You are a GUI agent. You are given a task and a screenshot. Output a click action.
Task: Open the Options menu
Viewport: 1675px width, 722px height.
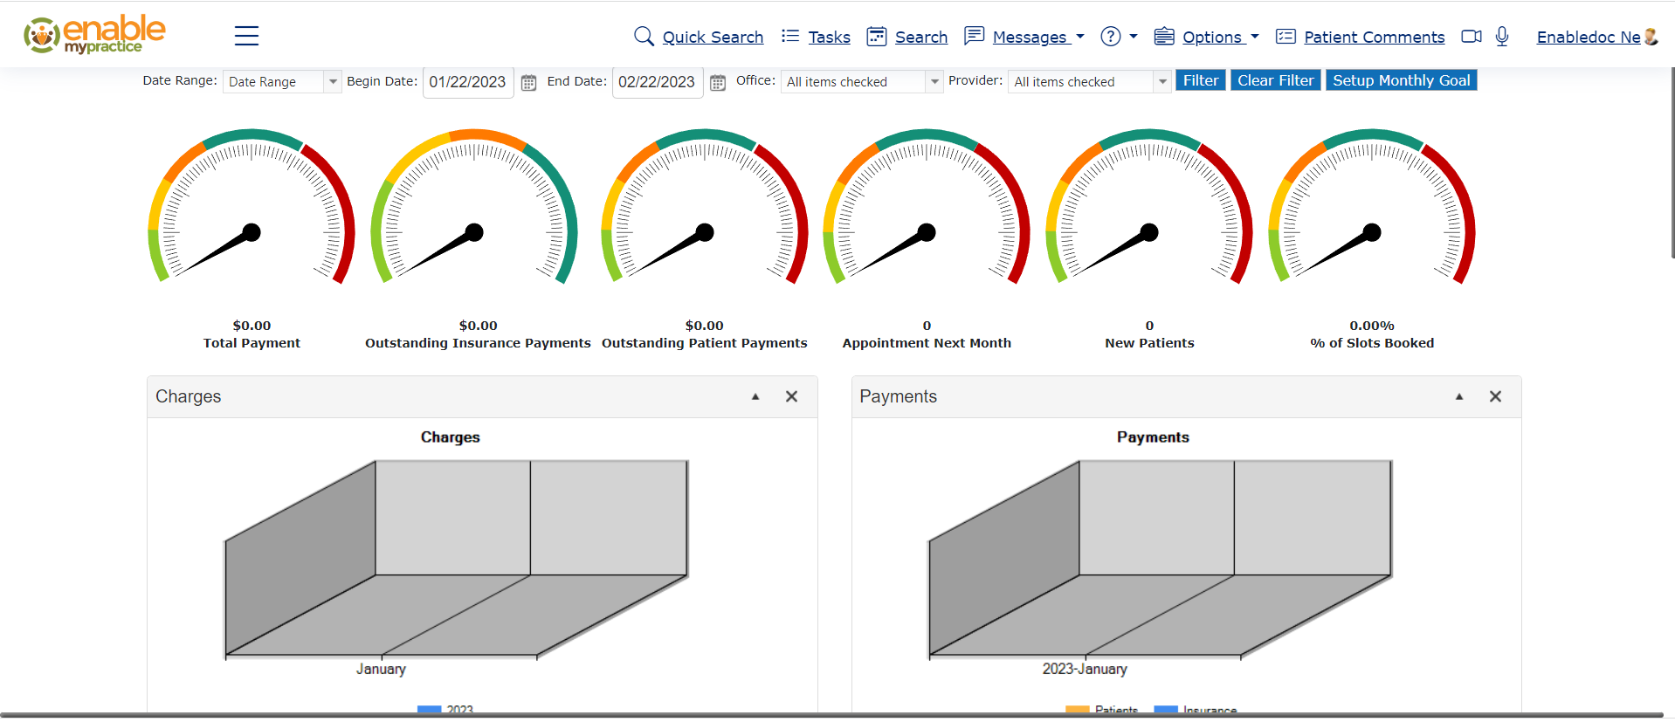pos(1212,37)
